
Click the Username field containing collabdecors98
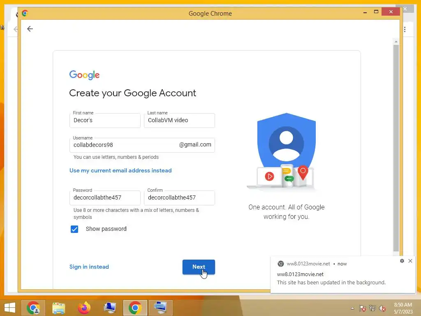pyautogui.click(x=142, y=145)
